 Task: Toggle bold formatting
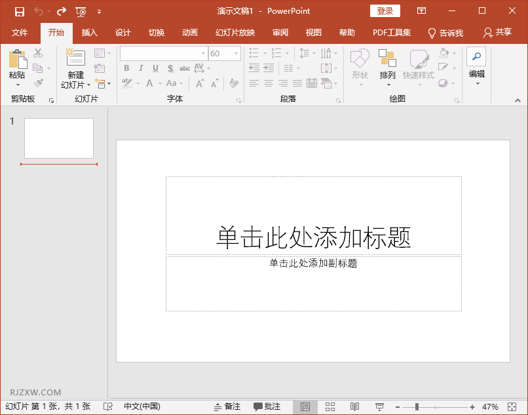point(126,68)
